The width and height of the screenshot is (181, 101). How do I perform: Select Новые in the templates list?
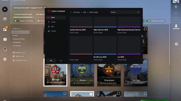pyautogui.click(x=15, y=36)
